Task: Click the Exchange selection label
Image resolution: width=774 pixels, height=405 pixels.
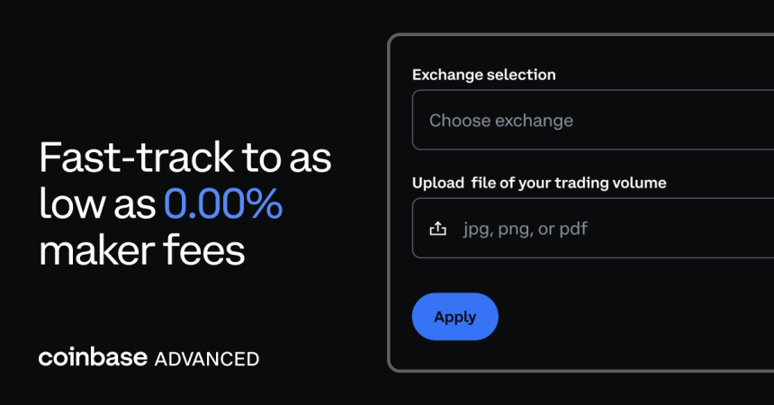Action: (x=483, y=75)
